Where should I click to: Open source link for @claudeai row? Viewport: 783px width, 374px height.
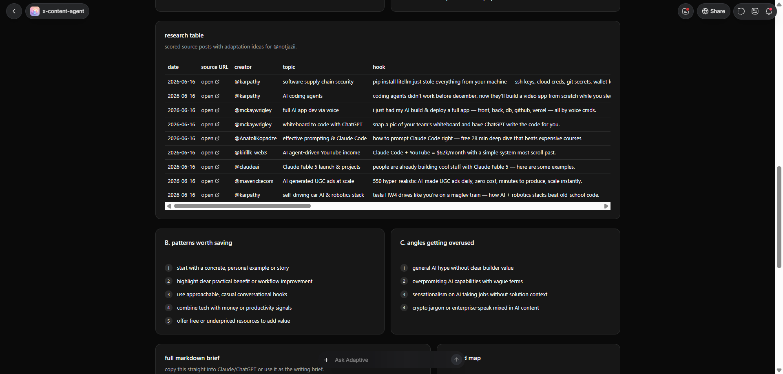click(x=210, y=167)
